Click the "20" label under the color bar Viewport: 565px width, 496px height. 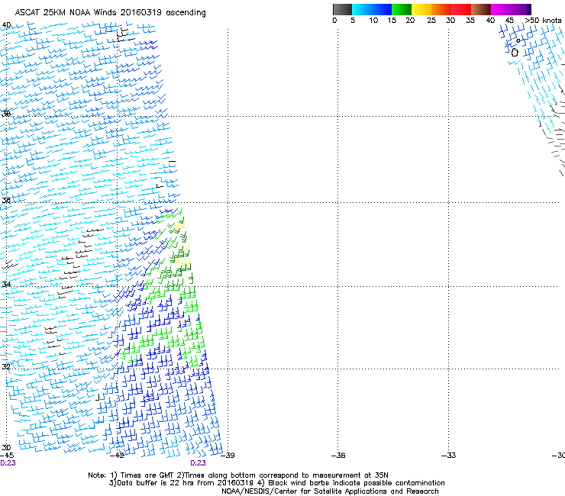pos(410,21)
